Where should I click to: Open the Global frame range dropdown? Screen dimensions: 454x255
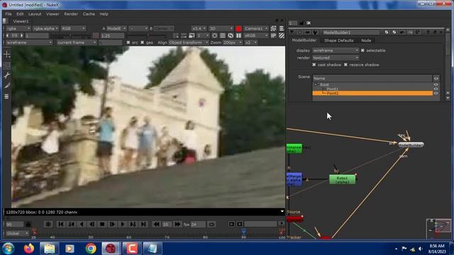coord(17,233)
